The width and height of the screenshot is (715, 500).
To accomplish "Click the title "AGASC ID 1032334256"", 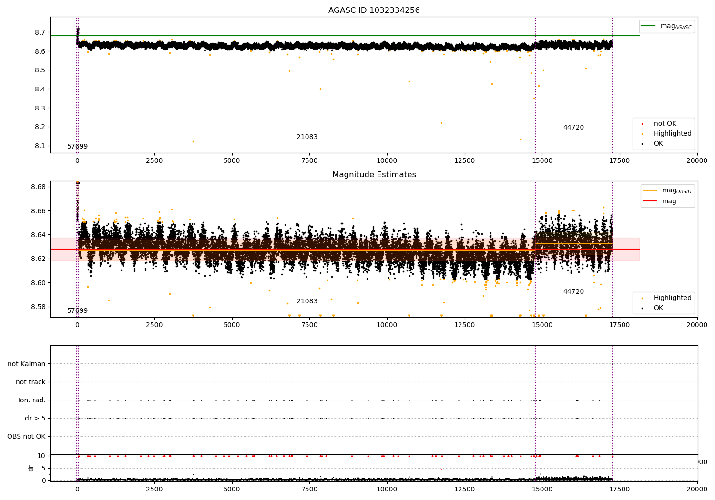I will (374, 10).
